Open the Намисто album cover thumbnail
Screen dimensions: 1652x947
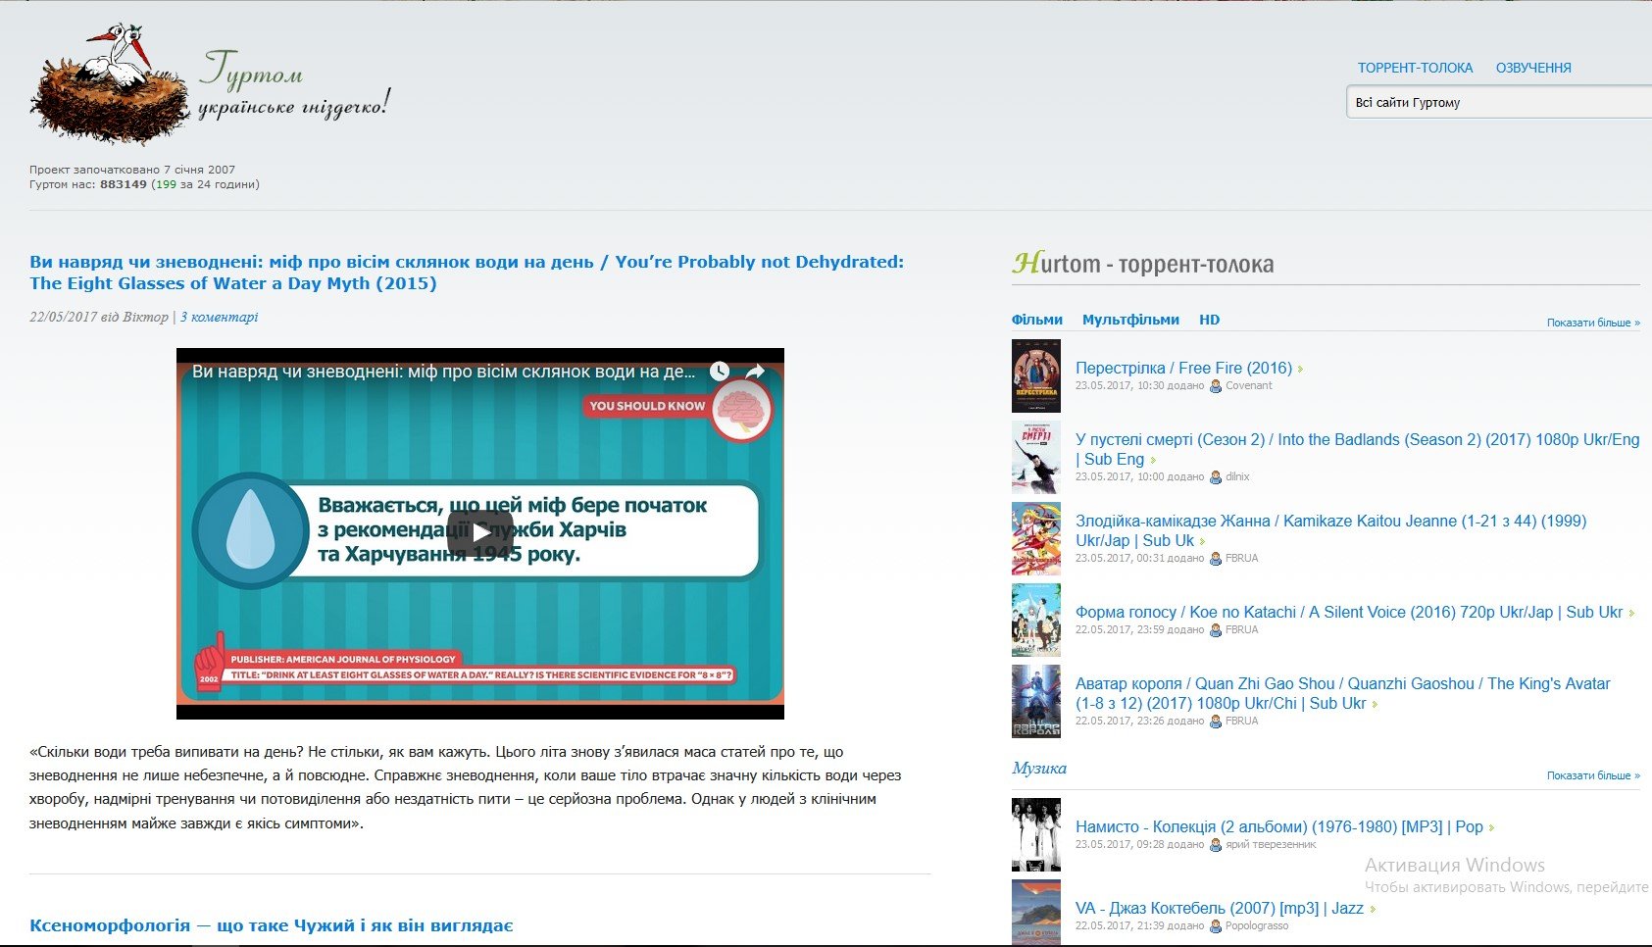(1035, 834)
